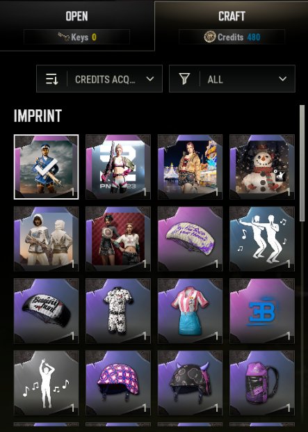Screen dimensions: 308x432
Task: Click the imprint list scrollbar
Action: [x=302, y=163]
